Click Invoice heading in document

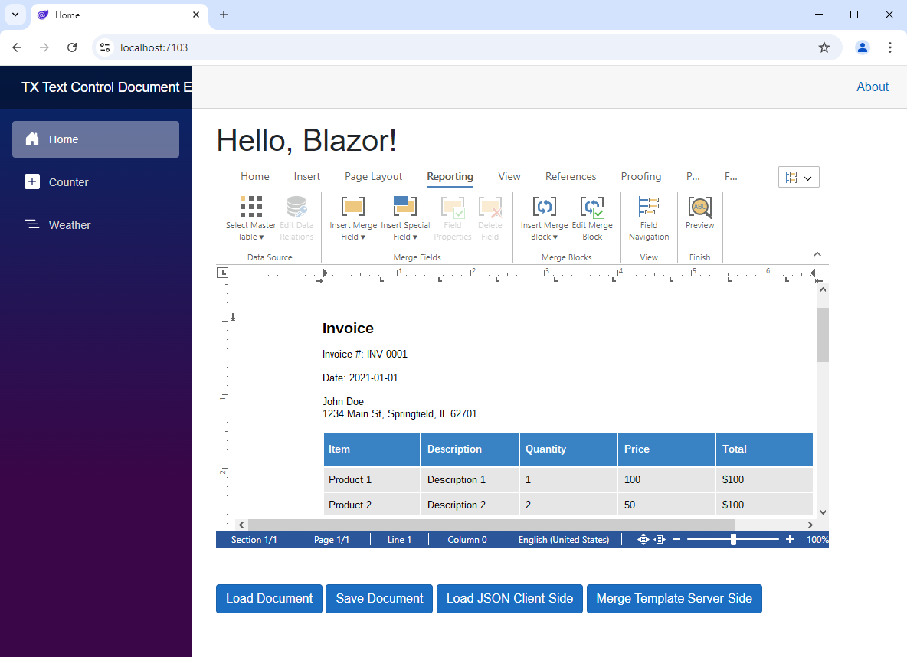(x=348, y=328)
